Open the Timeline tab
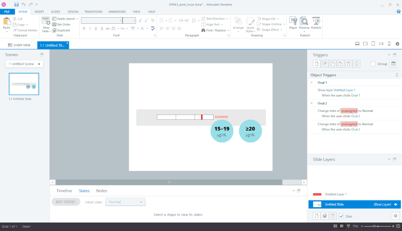 (64, 191)
